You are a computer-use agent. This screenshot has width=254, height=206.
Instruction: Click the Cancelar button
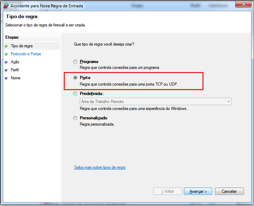tap(229, 191)
